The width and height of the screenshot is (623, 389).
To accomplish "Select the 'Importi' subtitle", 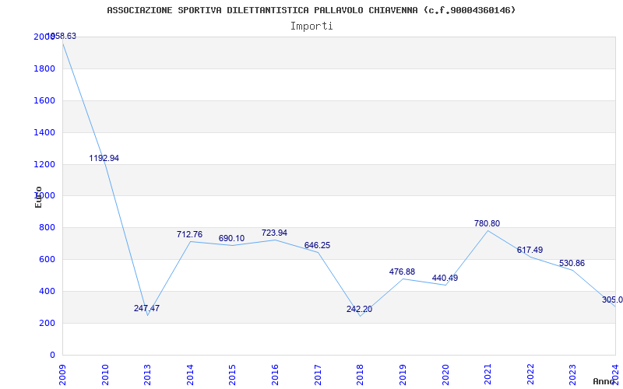I will point(311,26).
